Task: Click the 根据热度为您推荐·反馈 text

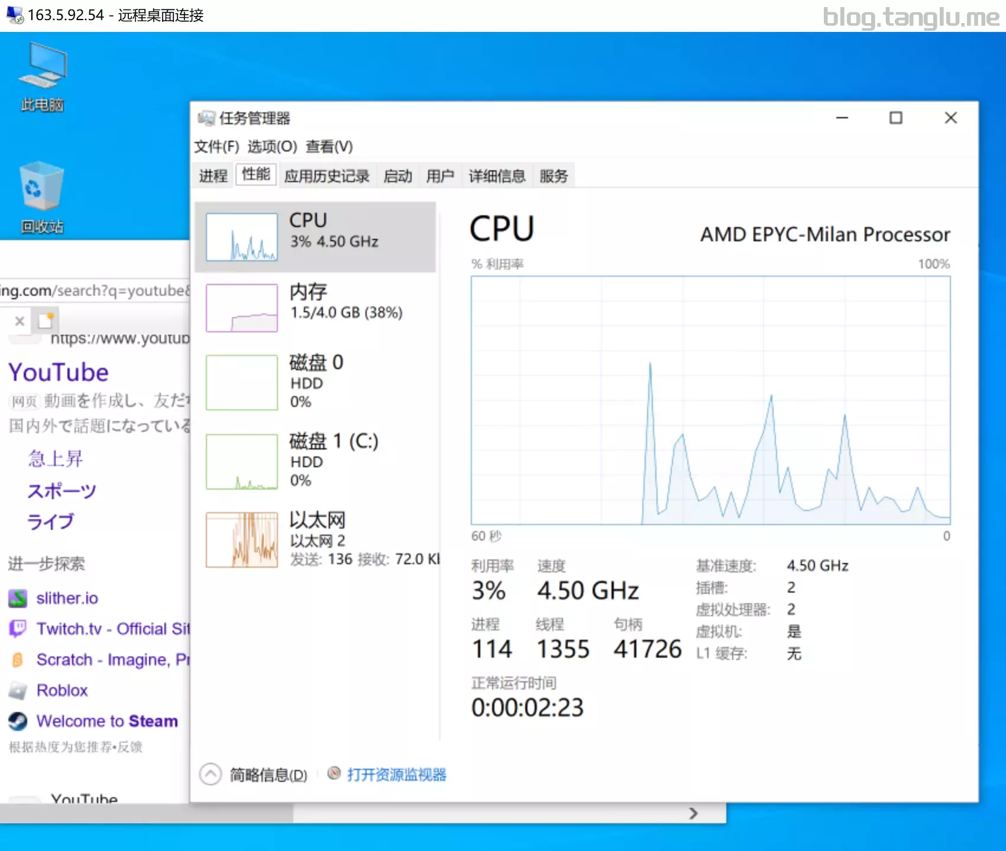Action: coord(76,747)
